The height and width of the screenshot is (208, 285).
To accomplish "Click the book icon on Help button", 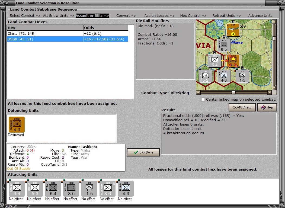I will [263, 107].
